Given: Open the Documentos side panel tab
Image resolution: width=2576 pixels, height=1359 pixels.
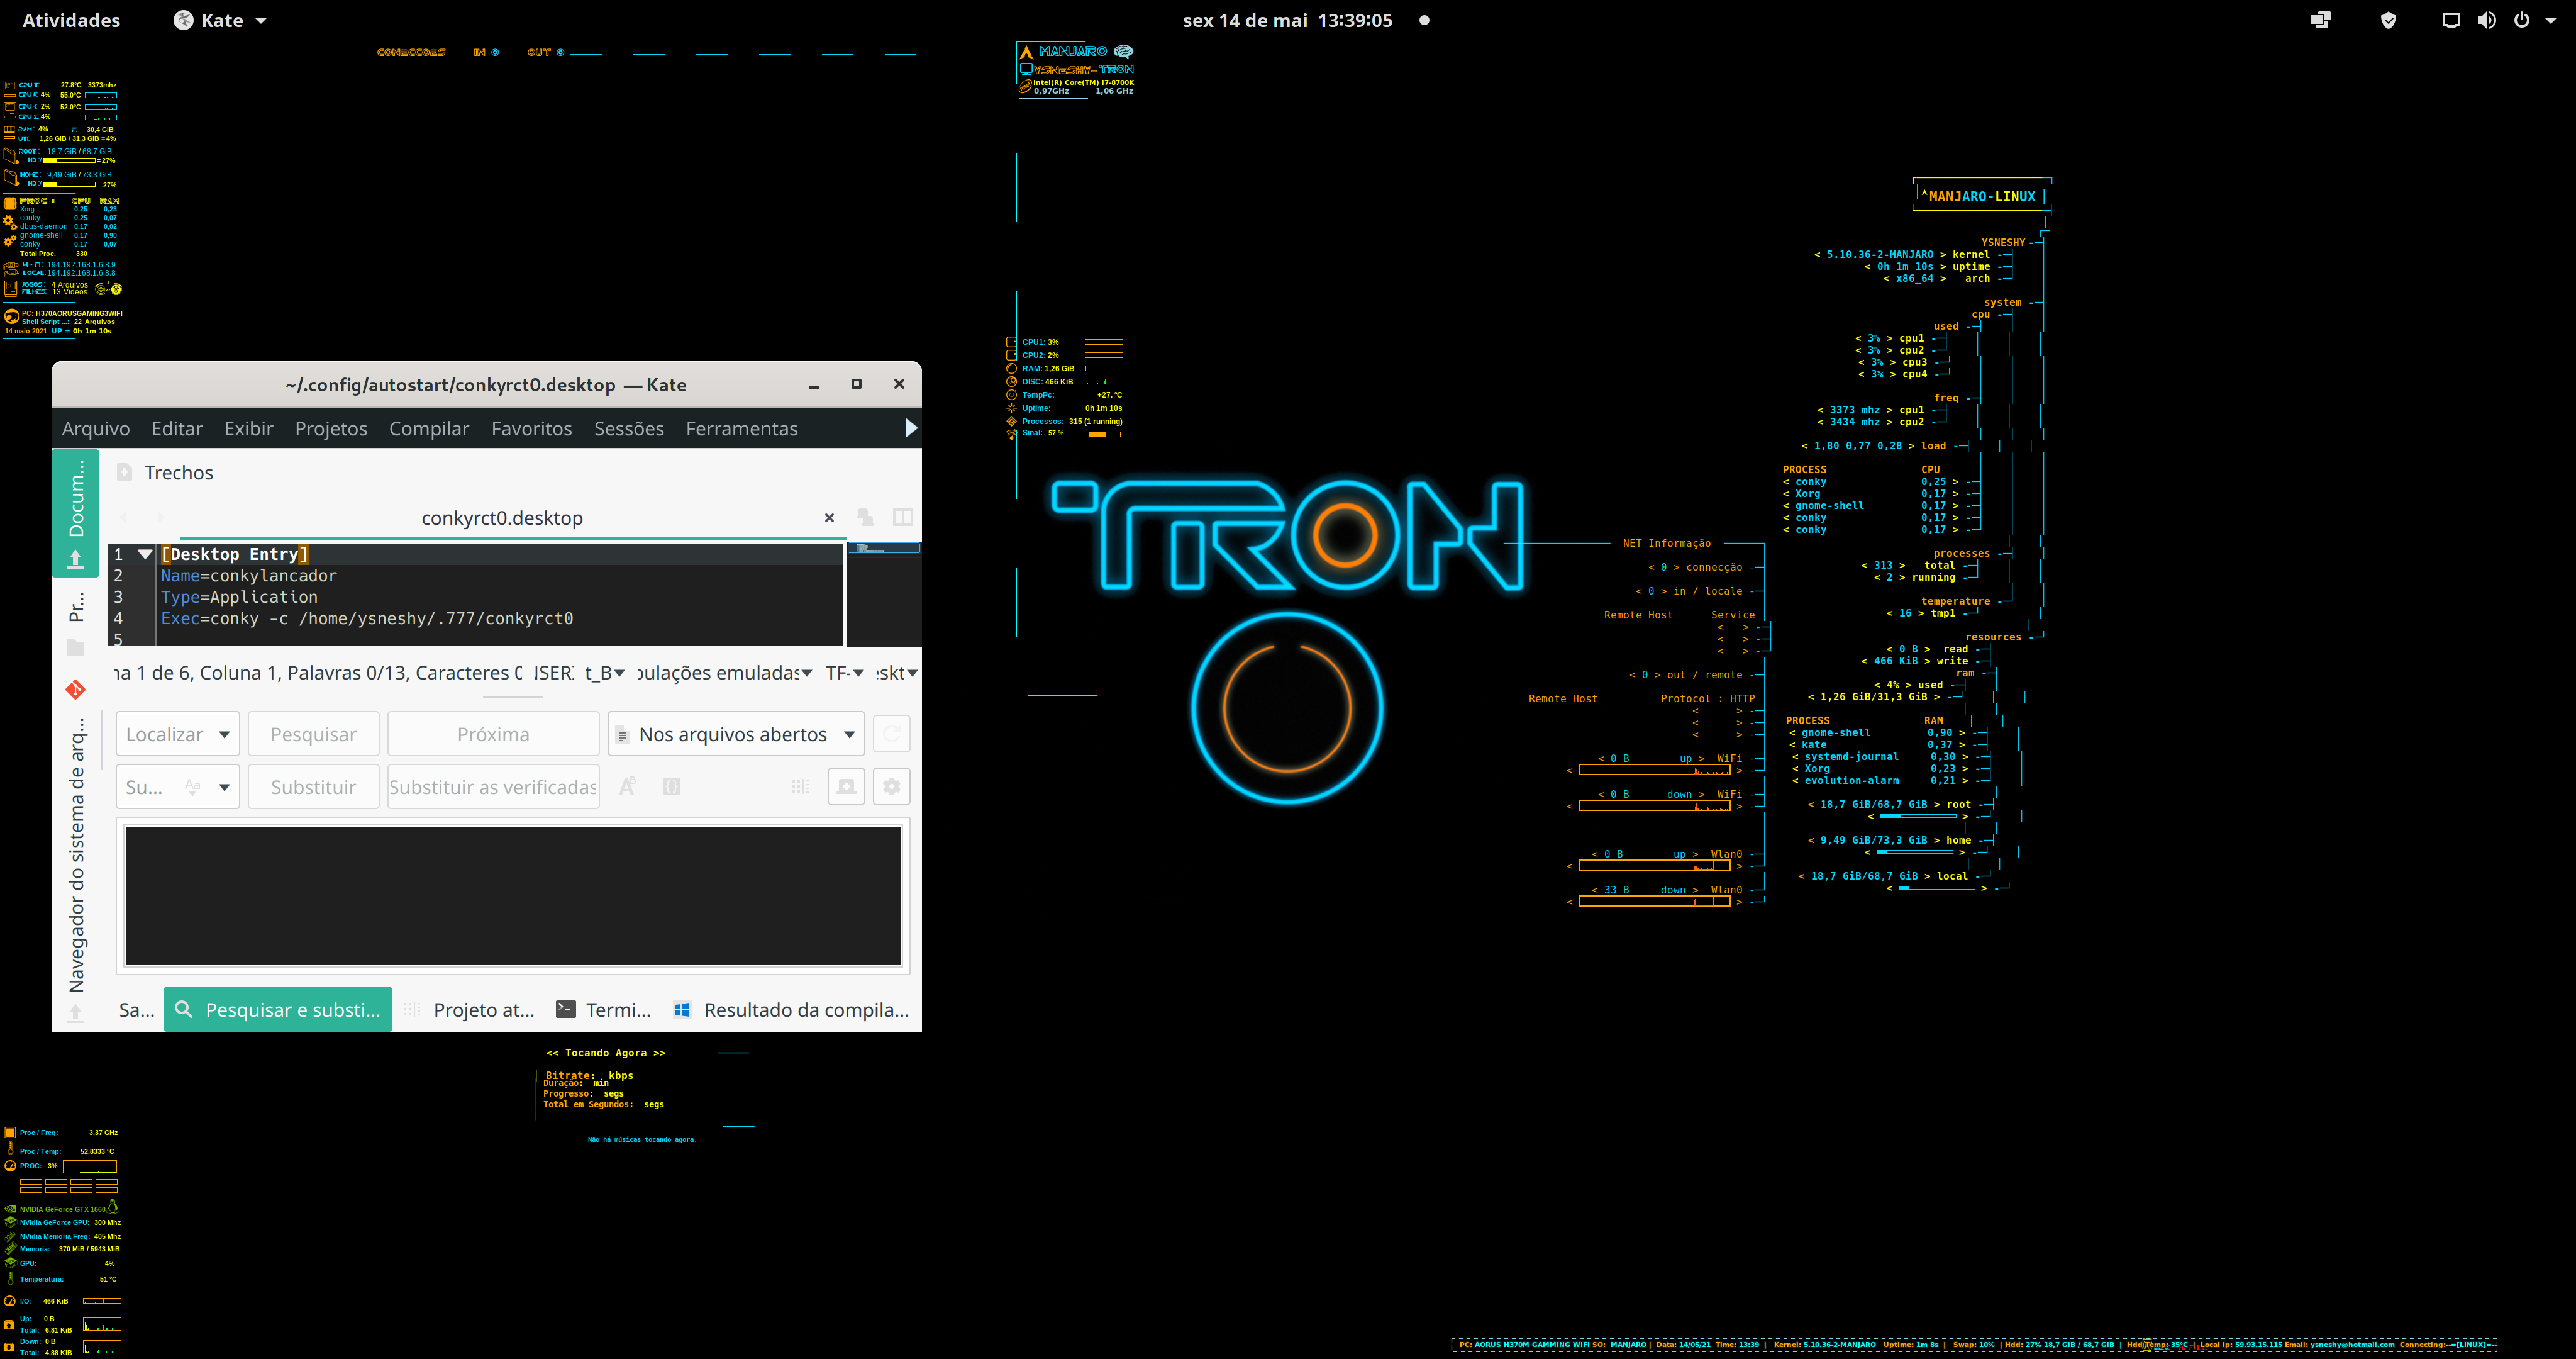Looking at the screenshot, I should (x=76, y=512).
